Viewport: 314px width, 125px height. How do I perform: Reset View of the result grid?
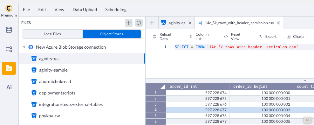tap(232, 37)
